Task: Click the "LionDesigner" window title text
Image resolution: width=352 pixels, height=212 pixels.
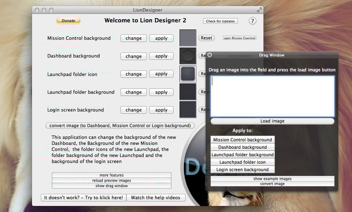Action: tap(148, 10)
